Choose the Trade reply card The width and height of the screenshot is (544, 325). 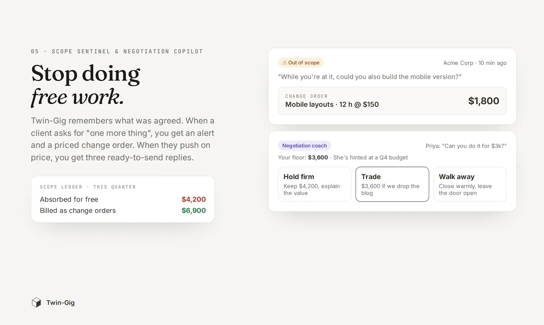(392, 184)
